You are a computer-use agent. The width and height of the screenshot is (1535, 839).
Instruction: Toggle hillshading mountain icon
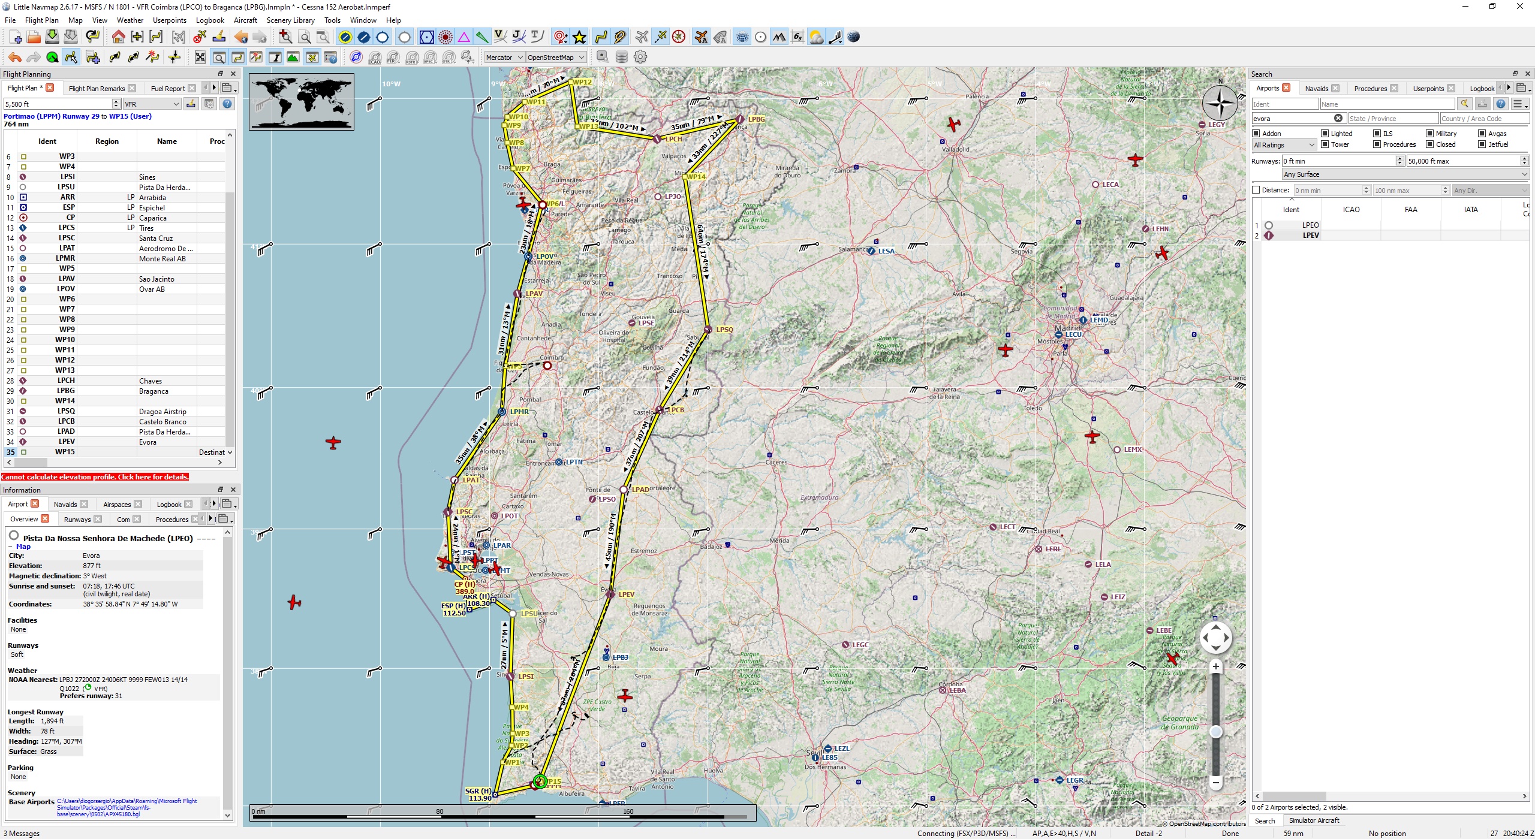(779, 37)
